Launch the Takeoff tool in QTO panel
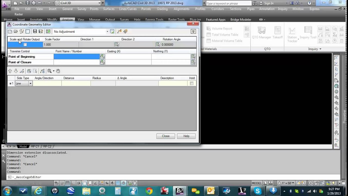 tap(278, 33)
